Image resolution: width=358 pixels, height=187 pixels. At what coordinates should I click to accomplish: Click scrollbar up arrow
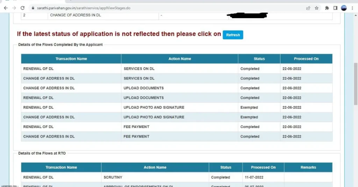[356, 15]
